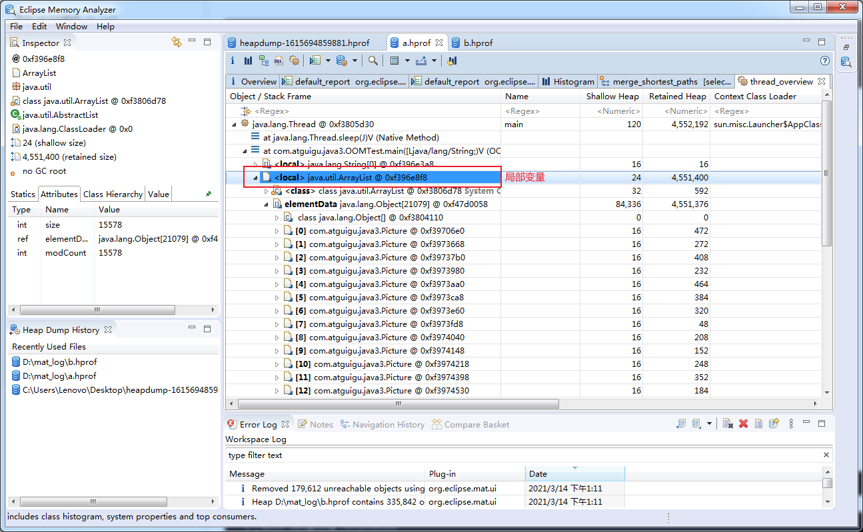
Task: Click the compare to another heap dump icon
Action: click(452, 61)
